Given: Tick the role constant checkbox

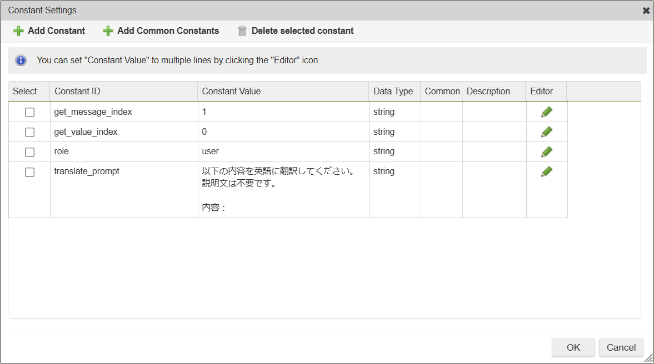Looking at the screenshot, I should click(30, 152).
